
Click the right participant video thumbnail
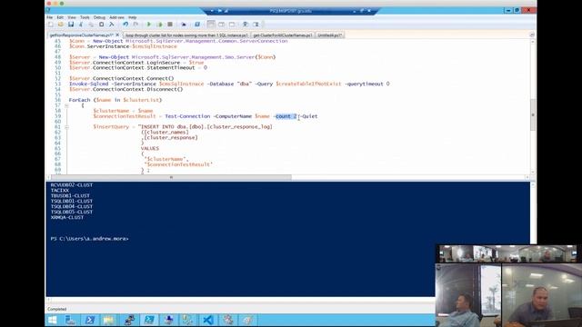(x=542, y=295)
